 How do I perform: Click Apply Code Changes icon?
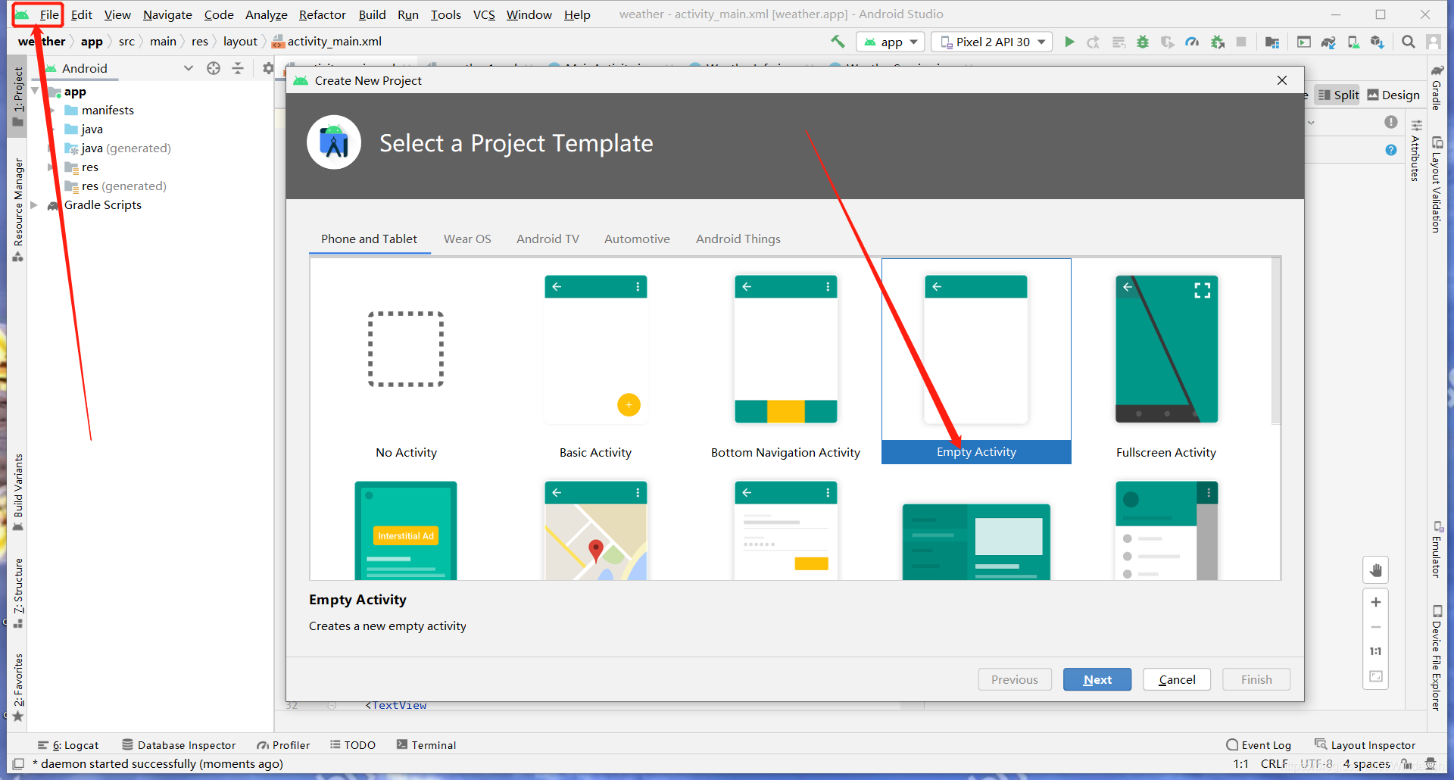[x=1119, y=42]
